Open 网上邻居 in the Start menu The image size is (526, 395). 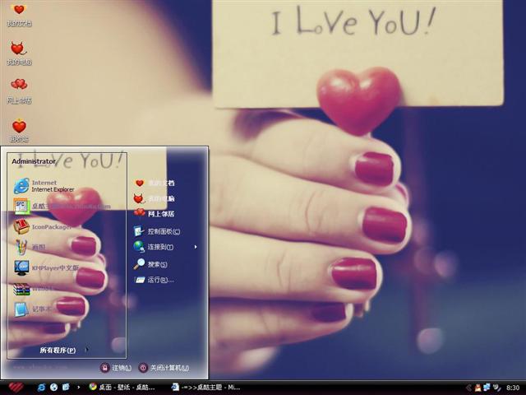pos(155,214)
